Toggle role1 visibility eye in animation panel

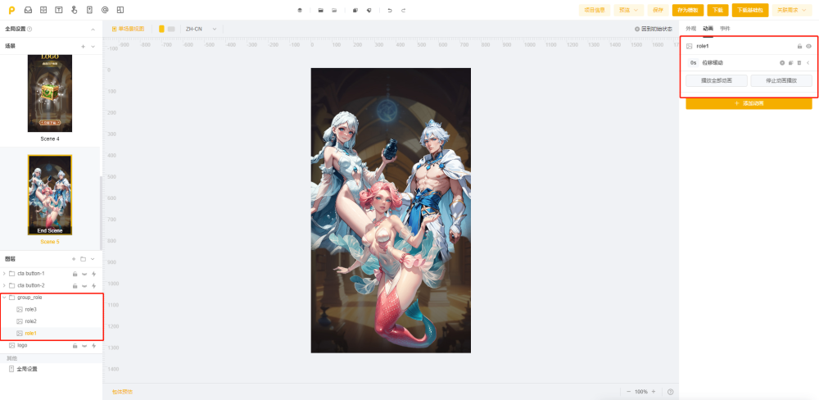(808, 46)
